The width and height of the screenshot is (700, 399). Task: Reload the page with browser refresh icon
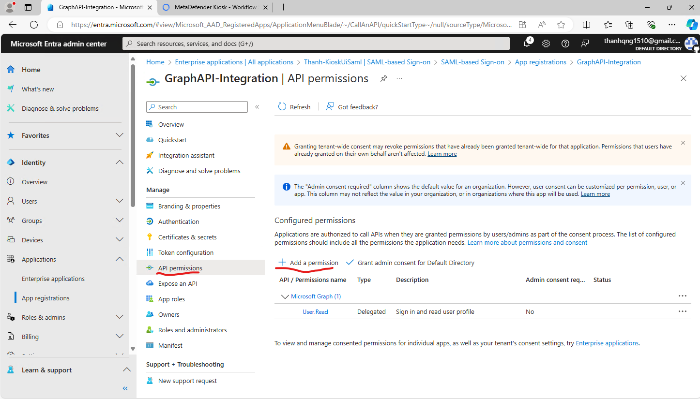[x=33, y=25]
